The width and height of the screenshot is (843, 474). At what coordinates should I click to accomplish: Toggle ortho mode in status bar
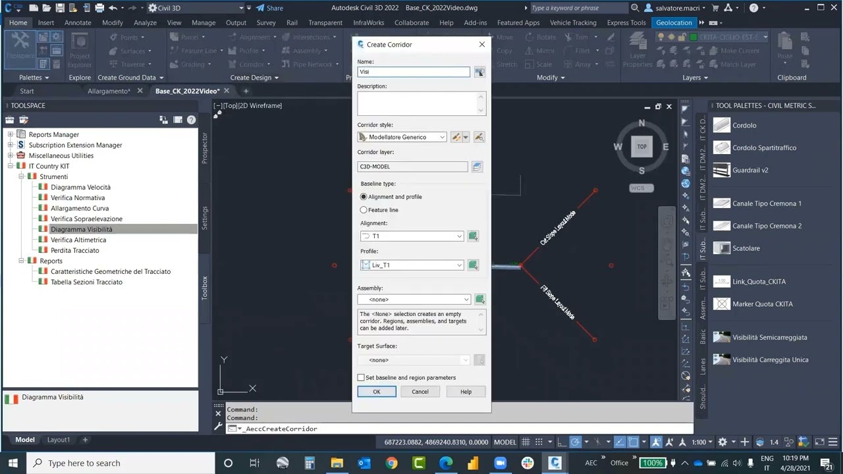pyautogui.click(x=562, y=442)
